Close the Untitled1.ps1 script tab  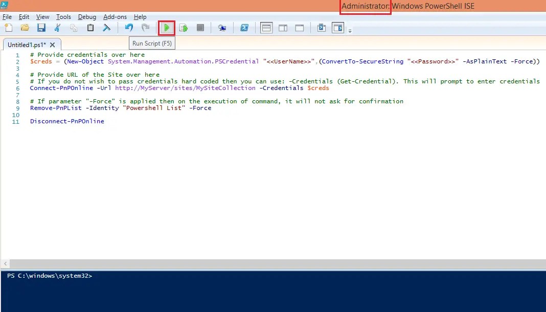tap(53, 44)
